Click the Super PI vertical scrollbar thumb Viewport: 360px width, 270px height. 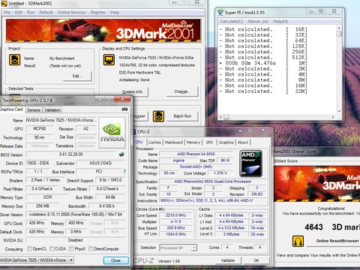coord(339,34)
